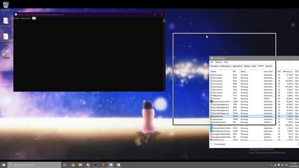Image resolution: width=299 pixels, height=168 pixels.
Task: Click the console window title bar icon
Action: (15, 14)
